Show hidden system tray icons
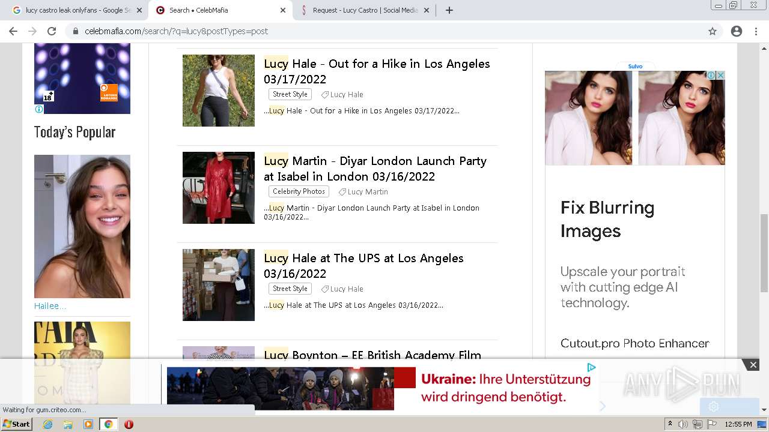 coord(670,424)
